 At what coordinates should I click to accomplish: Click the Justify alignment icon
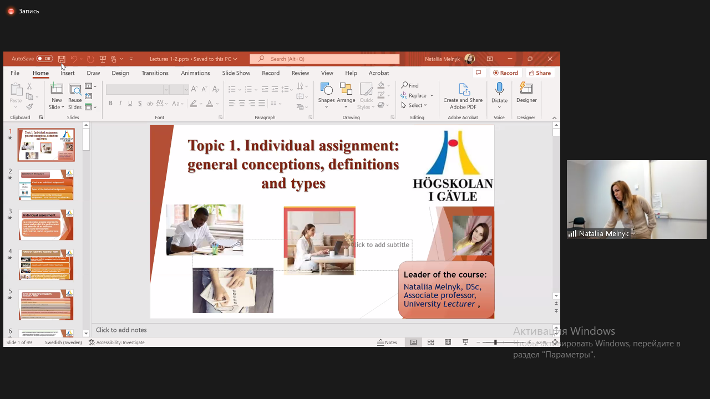262,103
